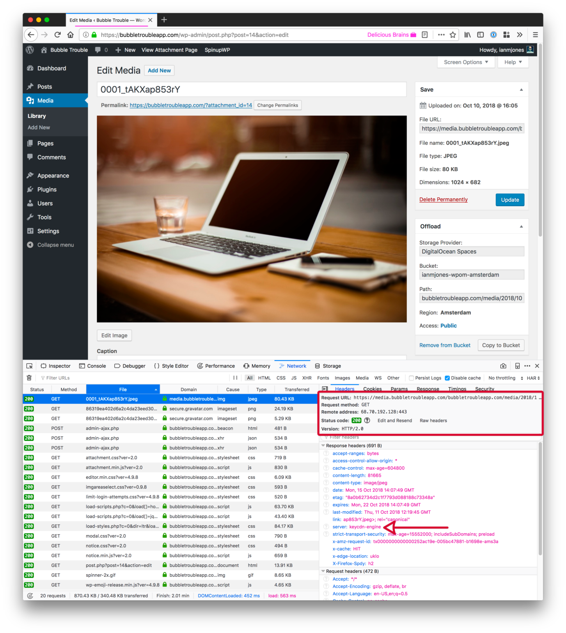
Task: Click Edit and Resend in request headers
Action: tap(394, 420)
